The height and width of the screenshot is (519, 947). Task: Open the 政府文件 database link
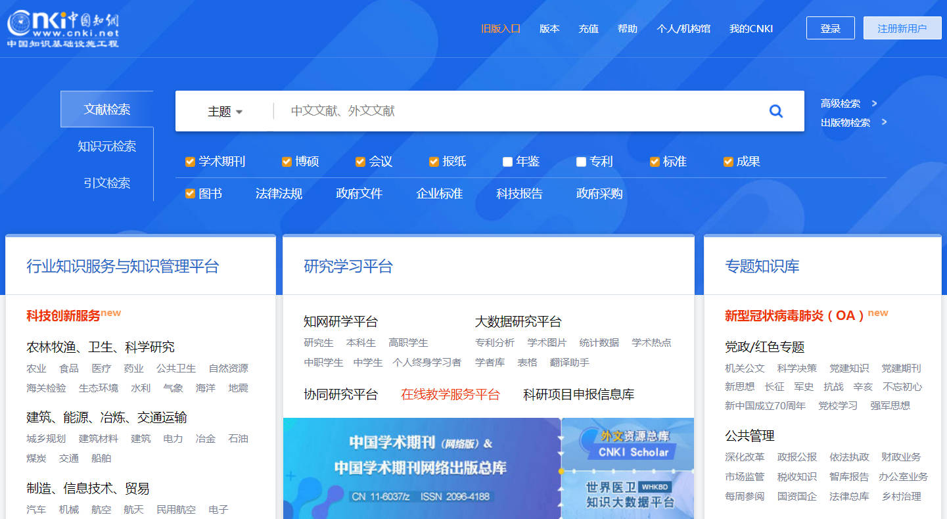pos(359,194)
